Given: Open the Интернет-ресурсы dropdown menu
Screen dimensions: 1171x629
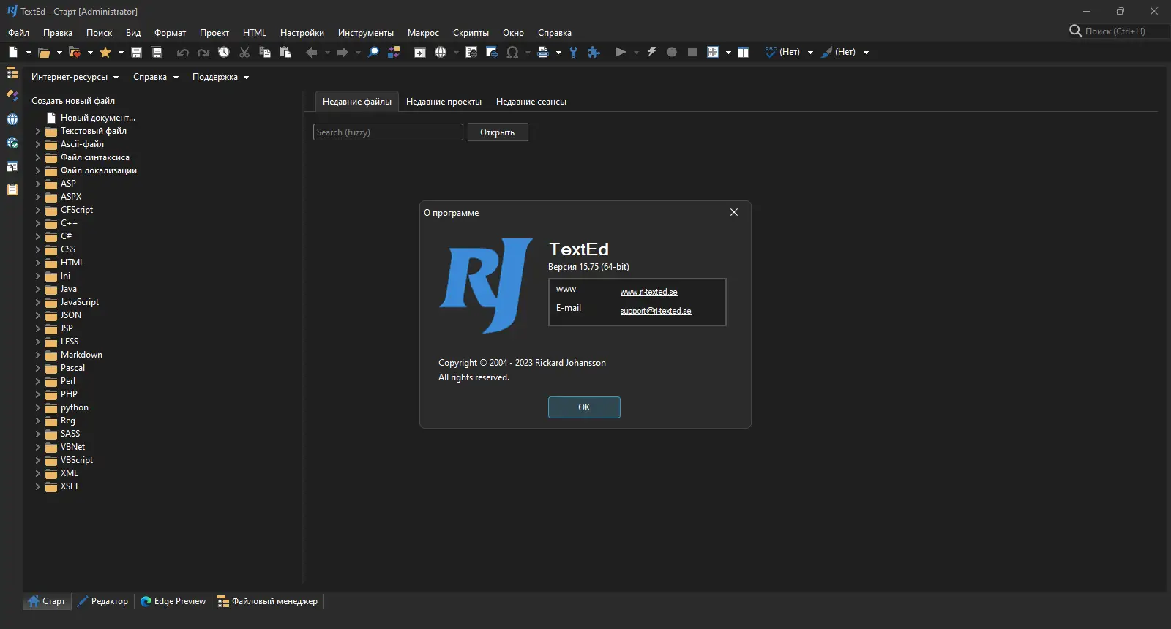Looking at the screenshot, I should pyautogui.click(x=75, y=77).
